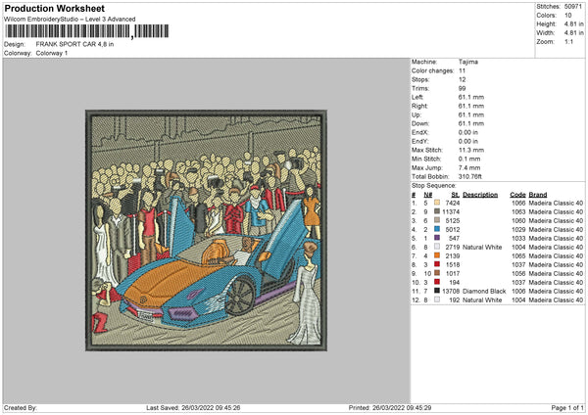Screen dimensions: 588x415
Task: Click the 'Production Worksheet' heading
Action: (54, 8)
